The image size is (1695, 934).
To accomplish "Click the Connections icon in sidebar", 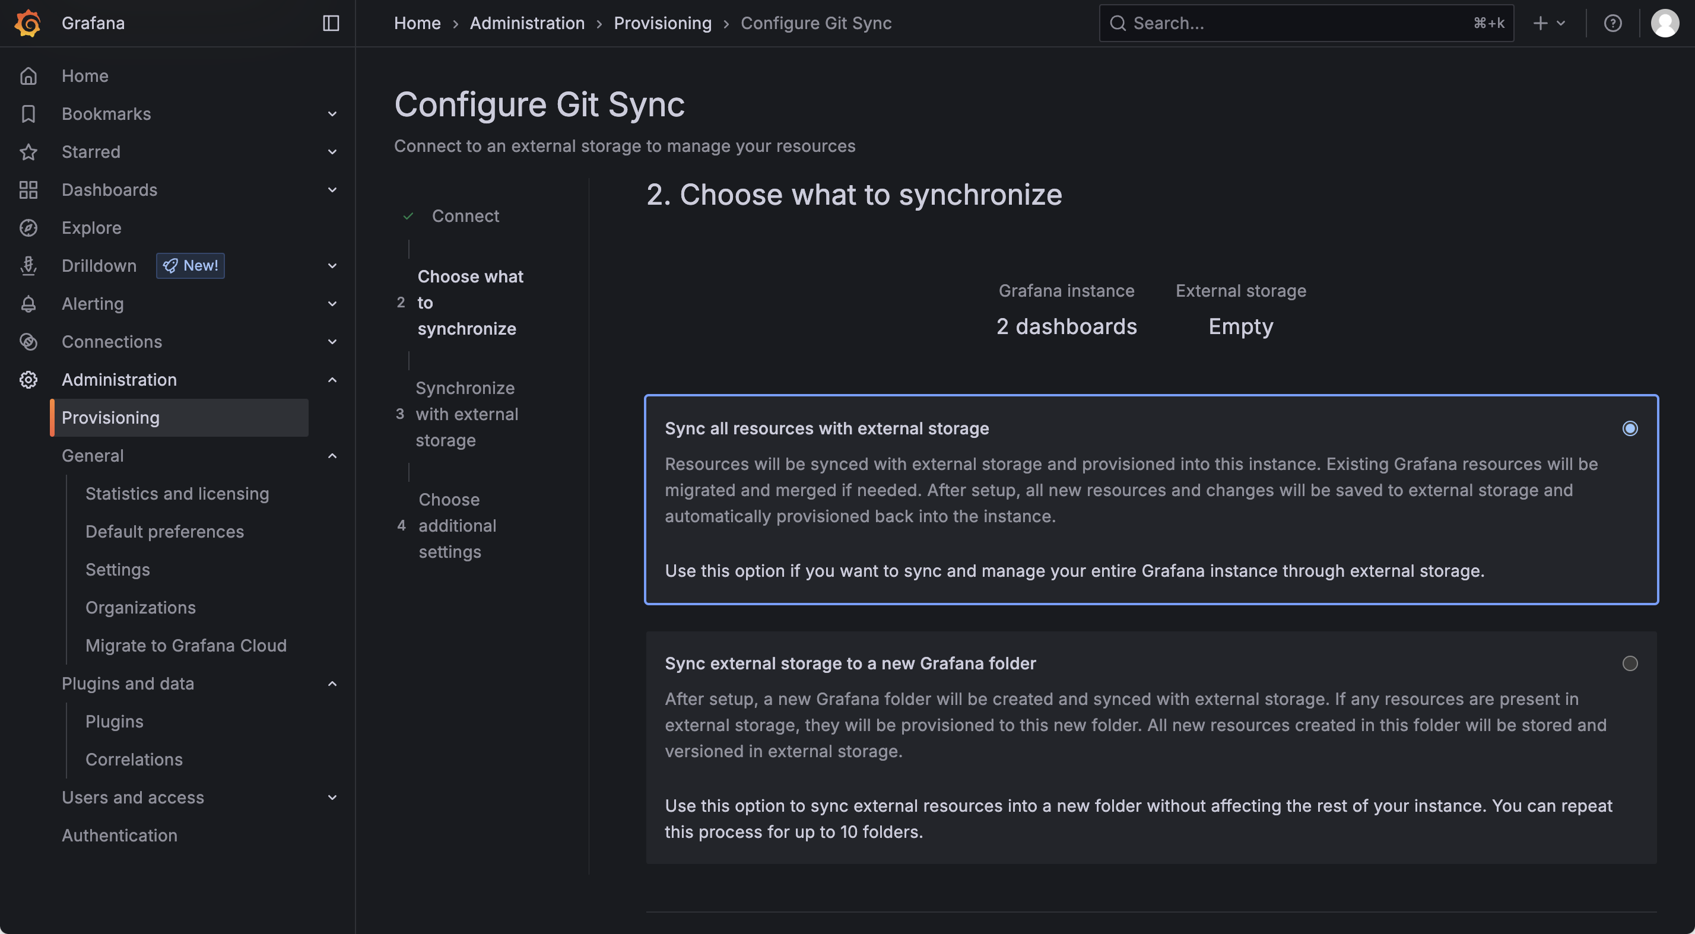I will (x=28, y=342).
